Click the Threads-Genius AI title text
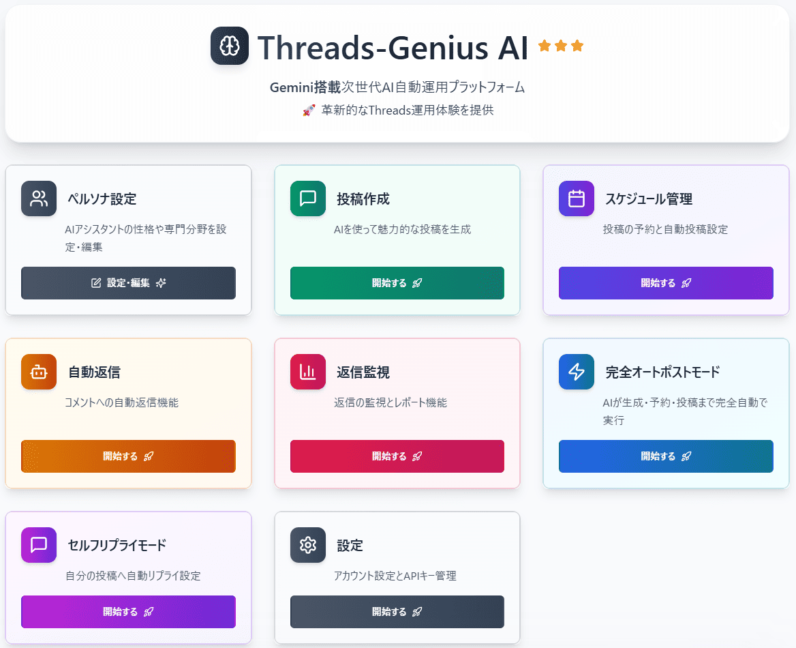 [388, 45]
